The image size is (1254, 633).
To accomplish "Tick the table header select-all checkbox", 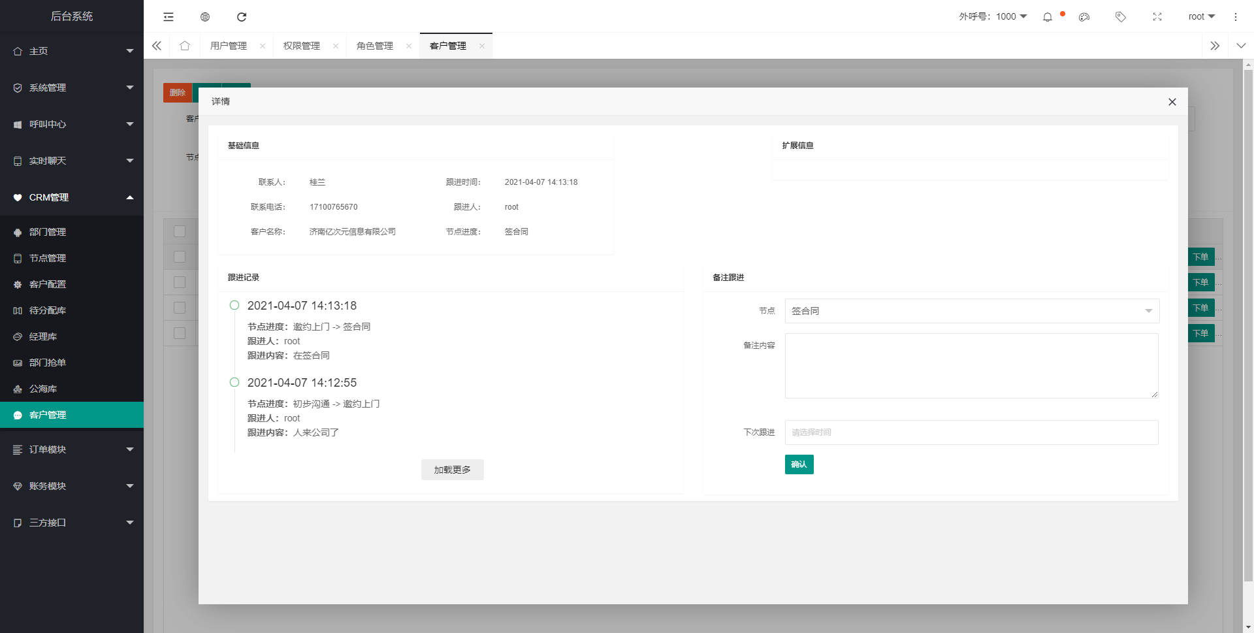I will (180, 231).
